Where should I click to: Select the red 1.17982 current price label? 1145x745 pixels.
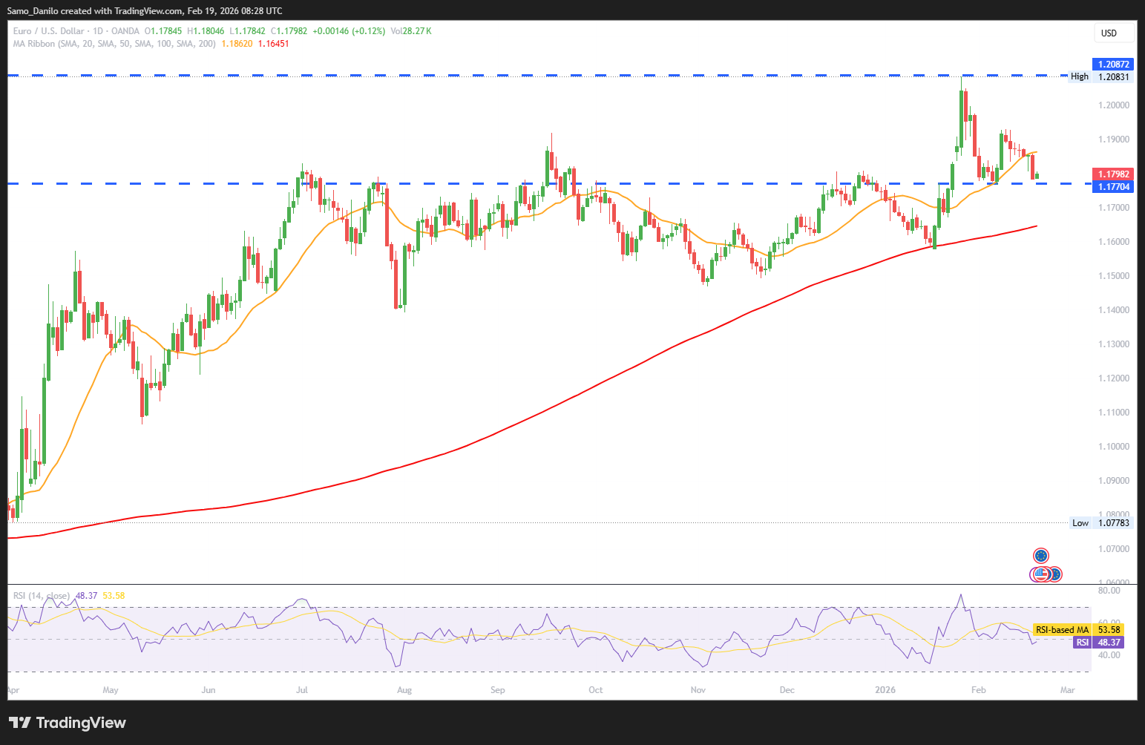tap(1113, 174)
